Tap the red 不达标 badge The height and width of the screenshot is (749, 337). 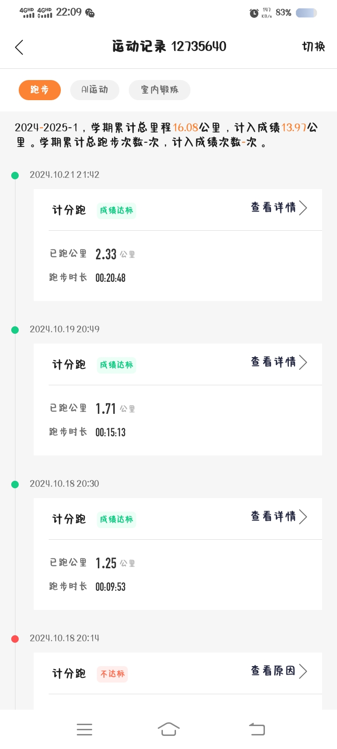click(x=112, y=674)
